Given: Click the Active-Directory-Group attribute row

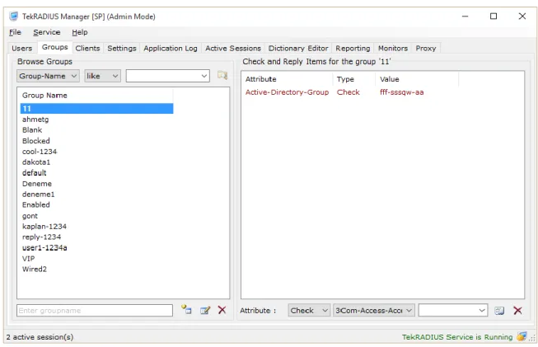Looking at the screenshot, I should (350, 92).
